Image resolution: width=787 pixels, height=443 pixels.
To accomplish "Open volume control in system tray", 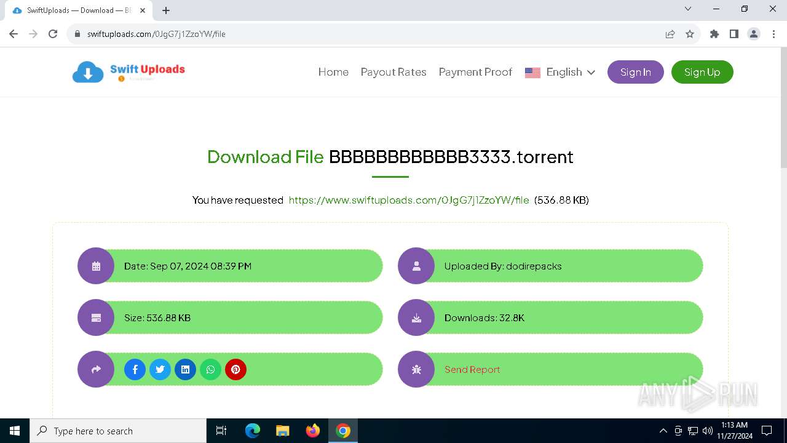I will 707,431.
